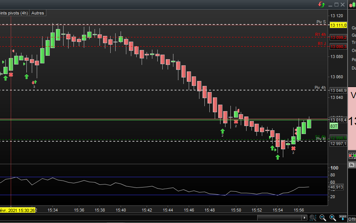
Task: Click the 100 level on the indicator scale
Action: pyautogui.click(x=335, y=168)
